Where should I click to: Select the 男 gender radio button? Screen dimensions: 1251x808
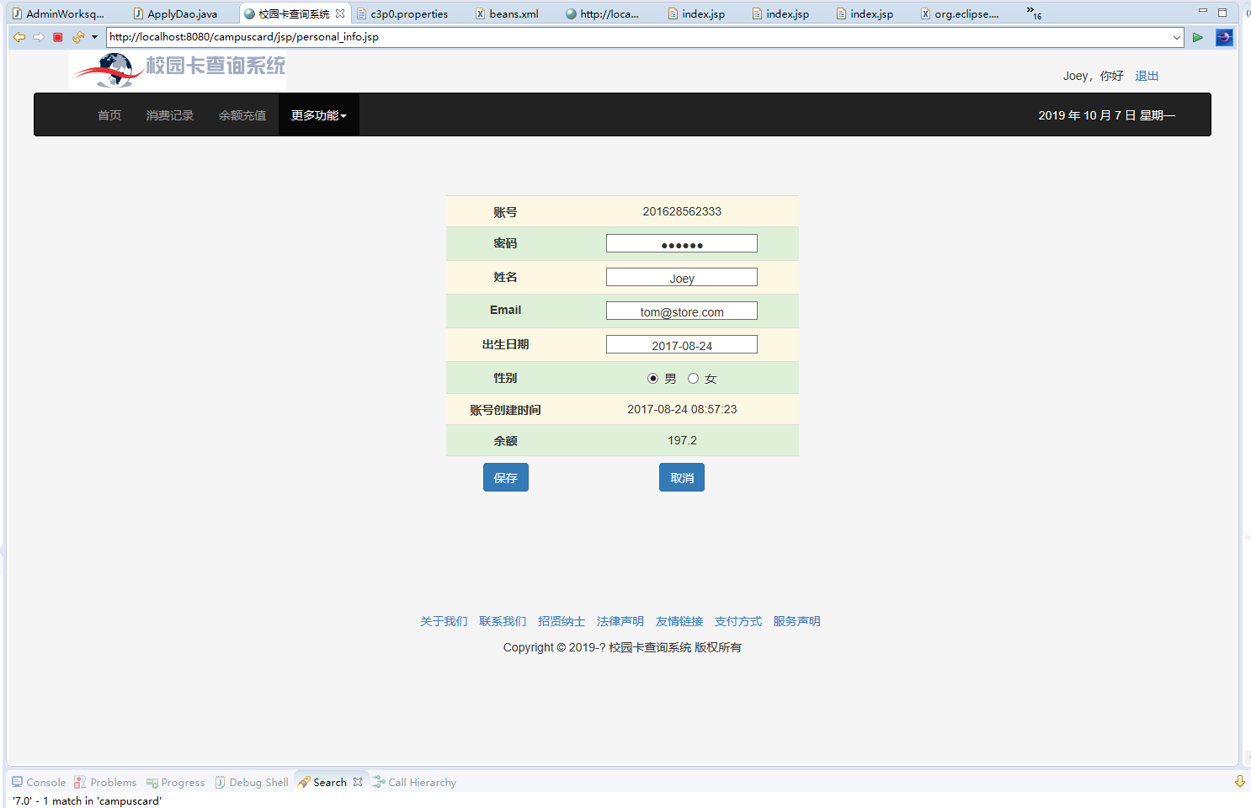coord(653,378)
